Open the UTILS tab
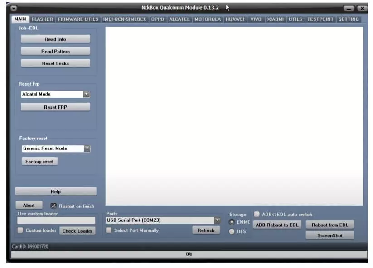 [295, 19]
